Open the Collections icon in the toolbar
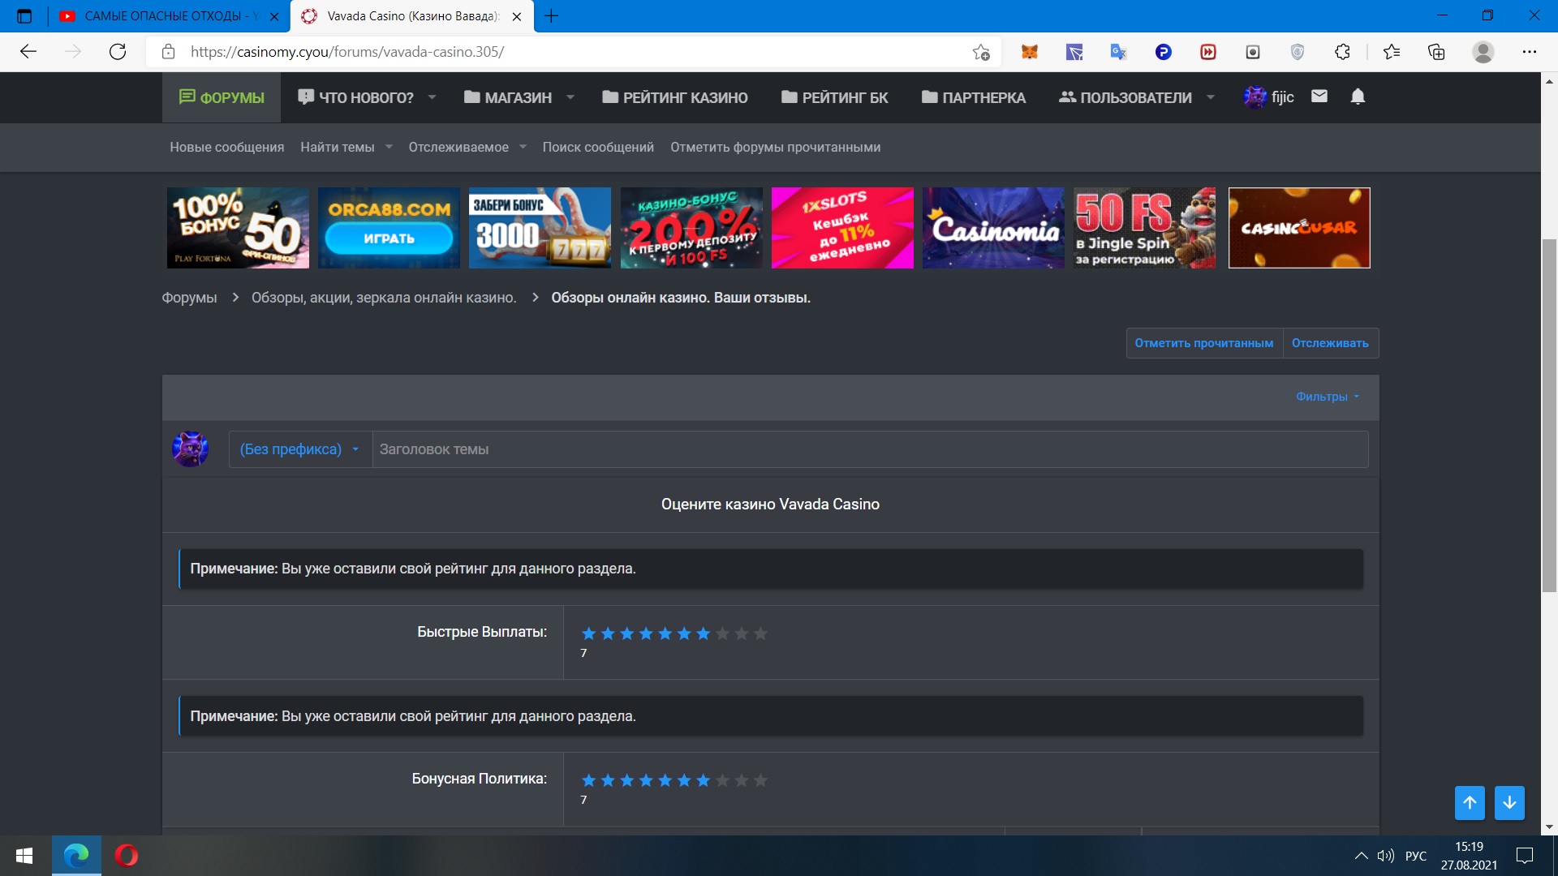1558x876 pixels. point(1436,52)
